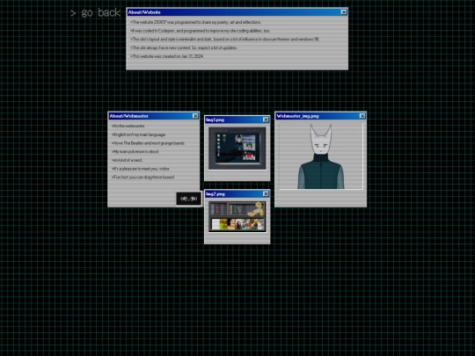Screen dimensions: 475x356
Task: Close the Webmaster_img.png window
Action: (x=362, y=116)
